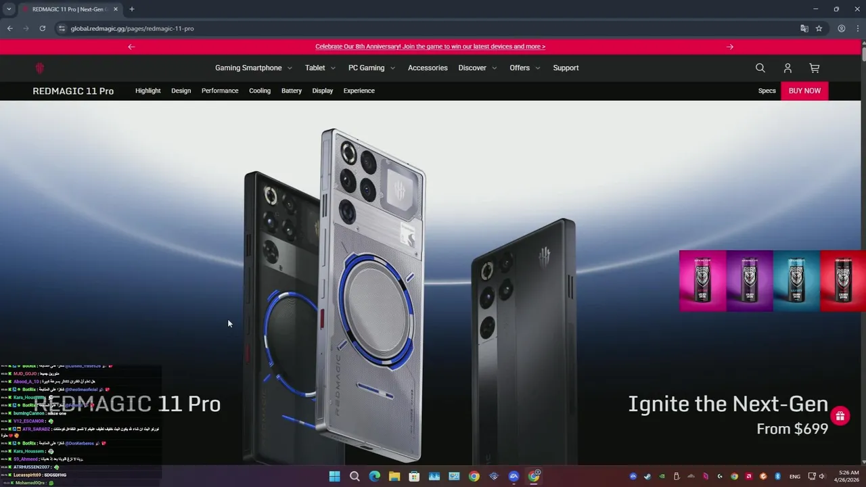Go back with the browser back arrow
The height and width of the screenshot is (487, 866).
pyautogui.click(x=9, y=28)
